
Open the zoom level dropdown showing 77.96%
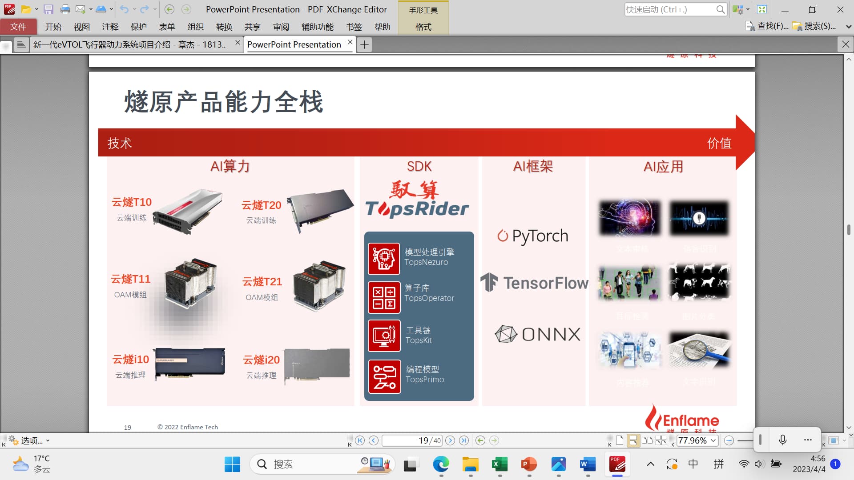[x=713, y=440]
